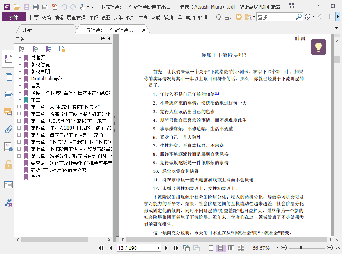Select the 目录 bookmark
Viewport: 342px width, 254px height.
(35, 86)
